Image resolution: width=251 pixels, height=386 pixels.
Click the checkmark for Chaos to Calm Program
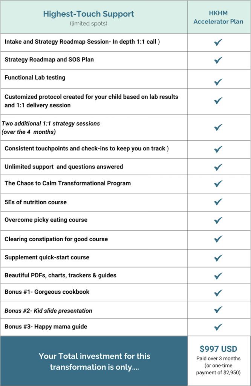coord(218,184)
